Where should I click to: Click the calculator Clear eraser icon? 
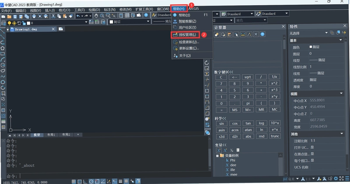point(217,35)
